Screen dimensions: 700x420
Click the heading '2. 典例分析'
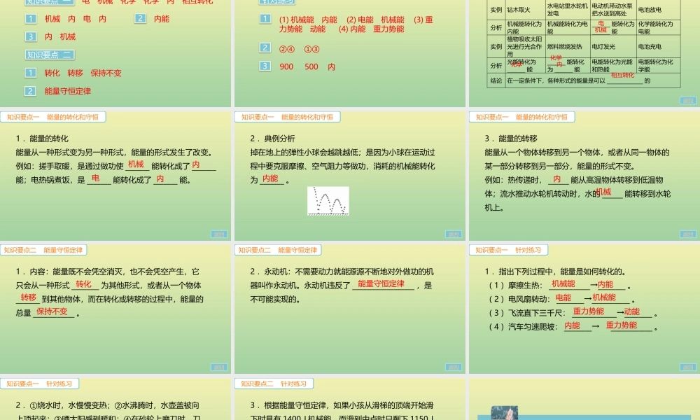(272, 139)
